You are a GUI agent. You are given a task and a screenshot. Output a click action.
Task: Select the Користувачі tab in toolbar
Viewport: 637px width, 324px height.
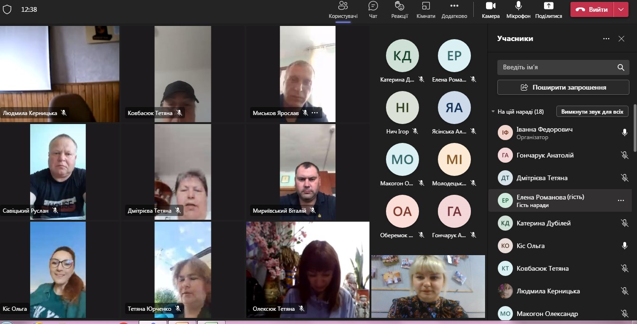pyautogui.click(x=343, y=9)
